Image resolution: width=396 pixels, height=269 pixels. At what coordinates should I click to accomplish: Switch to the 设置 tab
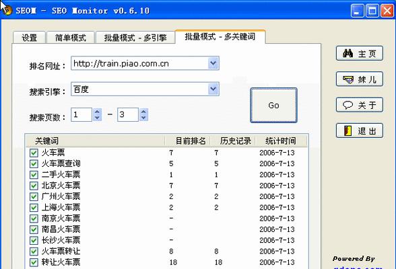click(30, 38)
